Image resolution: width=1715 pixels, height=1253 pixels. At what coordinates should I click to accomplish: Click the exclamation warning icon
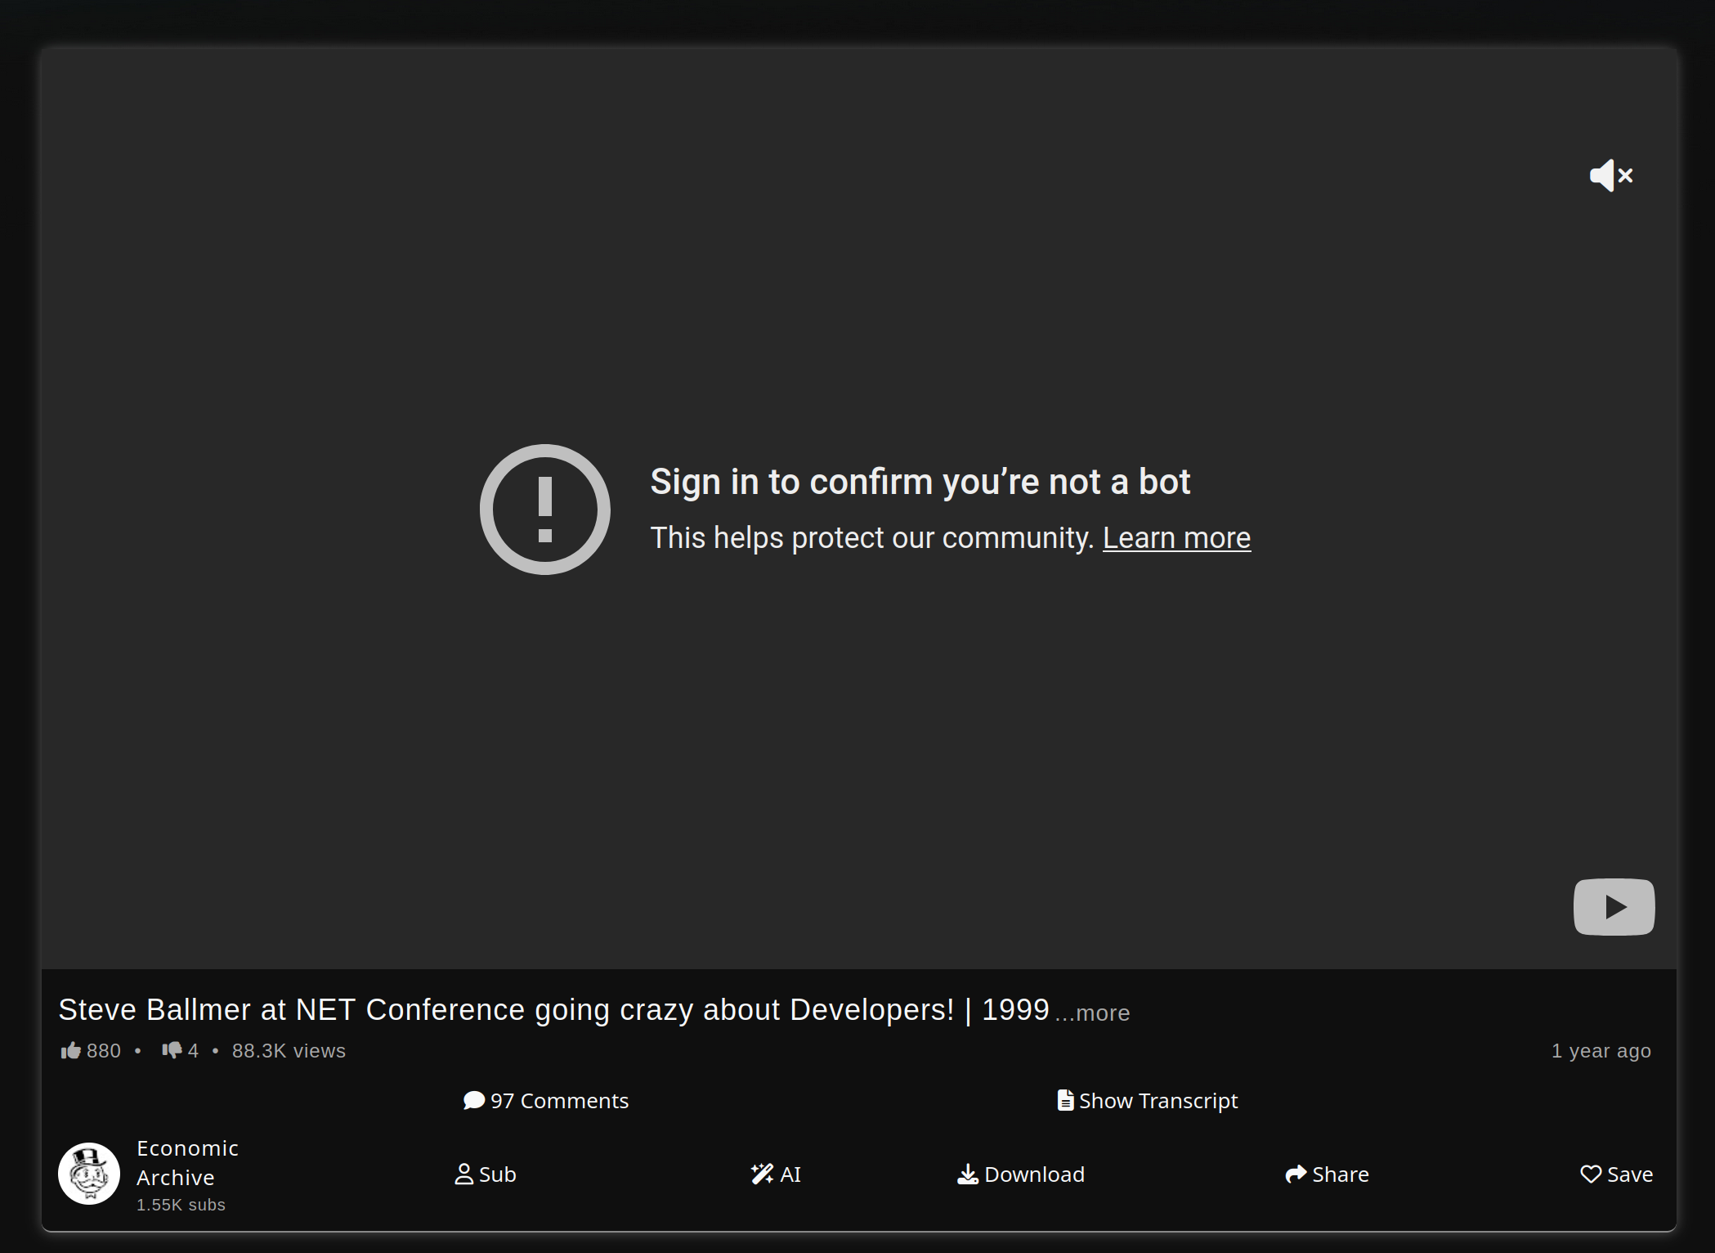(544, 509)
